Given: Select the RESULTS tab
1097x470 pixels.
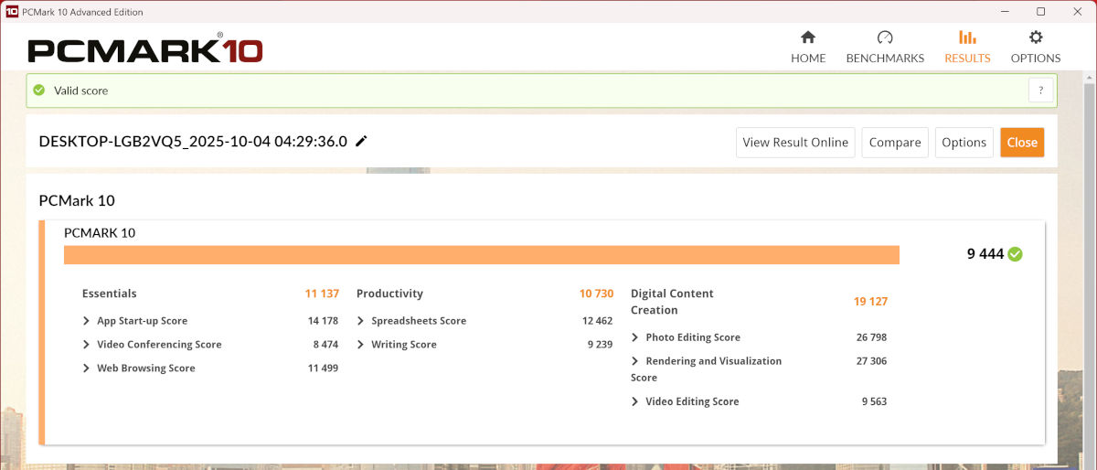Looking at the screenshot, I should [x=967, y=46].
